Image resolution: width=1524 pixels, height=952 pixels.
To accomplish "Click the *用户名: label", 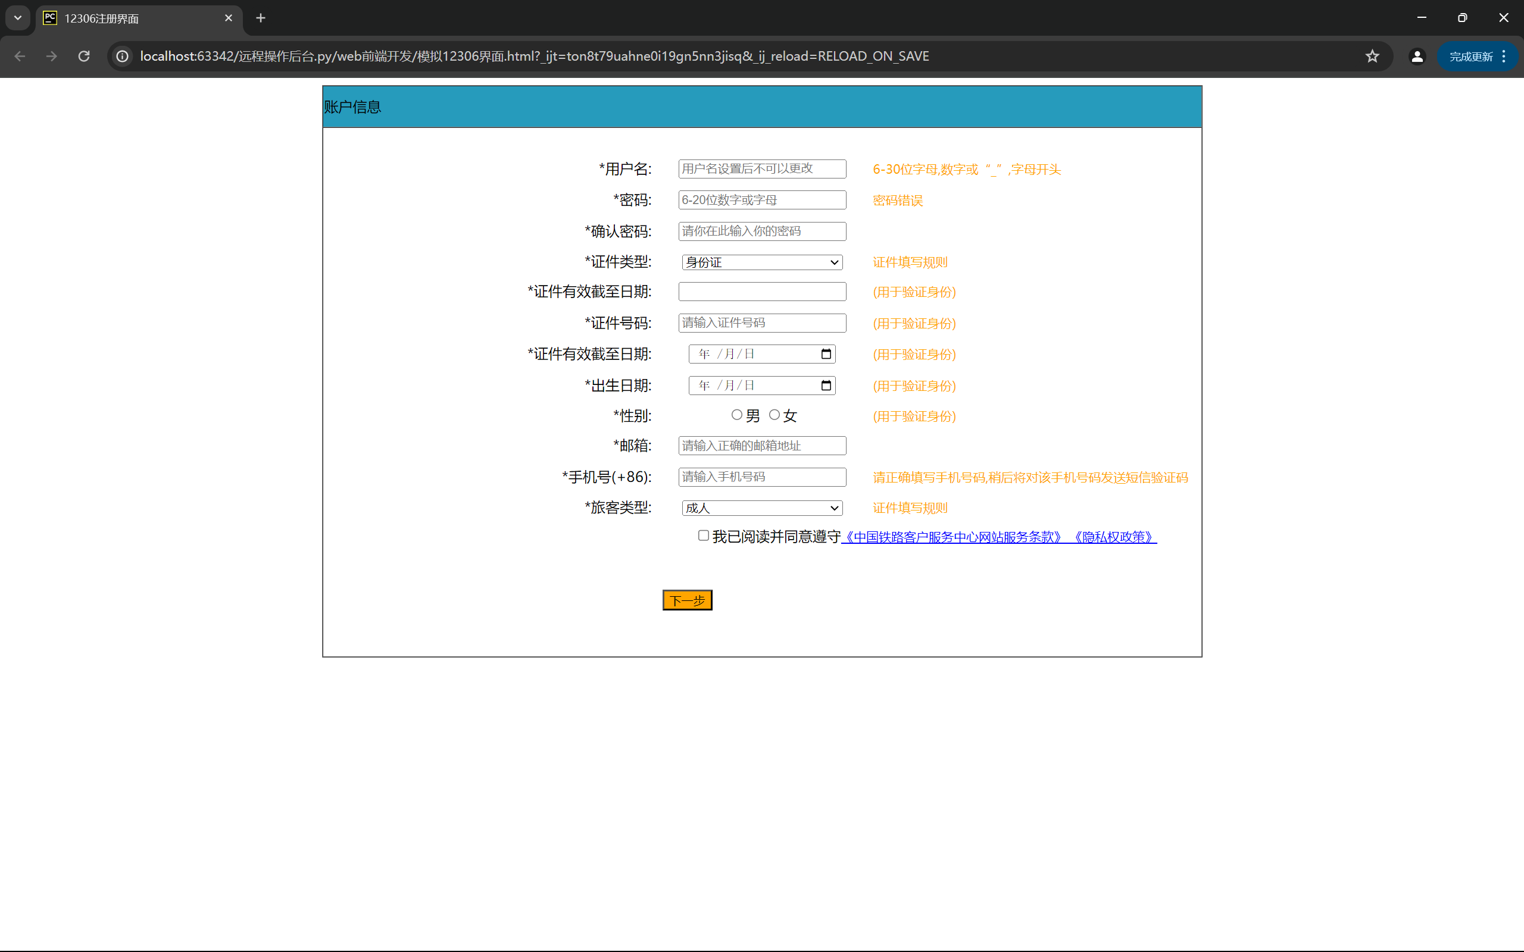I will point(624,169).
